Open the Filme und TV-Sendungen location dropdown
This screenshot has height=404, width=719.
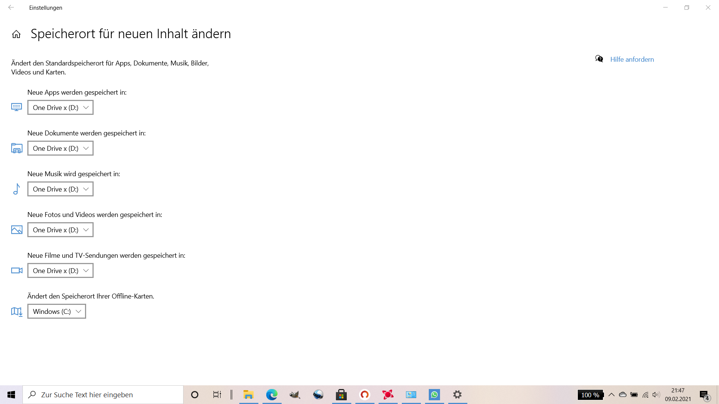(60, 271)
